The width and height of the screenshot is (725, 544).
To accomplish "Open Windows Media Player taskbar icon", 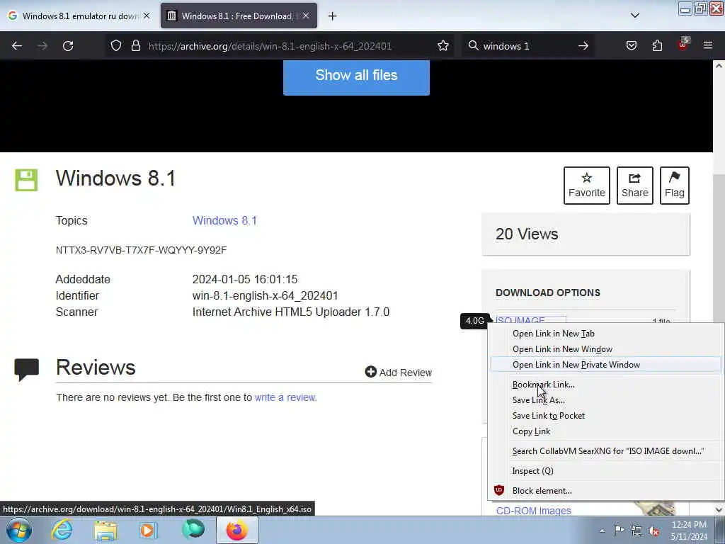I will point(148,530).
